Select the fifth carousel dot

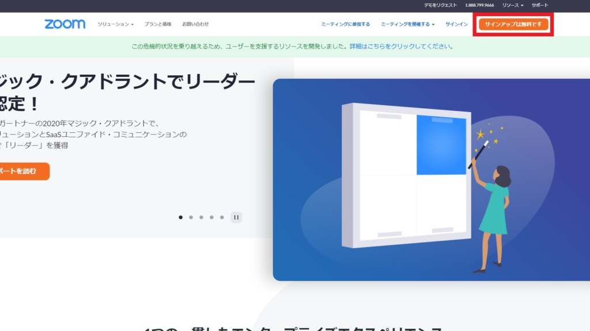[222, 217]
